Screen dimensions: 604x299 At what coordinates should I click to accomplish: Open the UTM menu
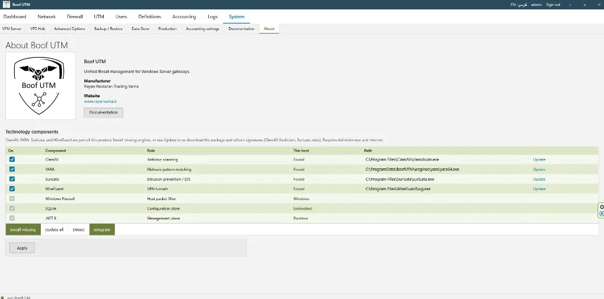99,16
